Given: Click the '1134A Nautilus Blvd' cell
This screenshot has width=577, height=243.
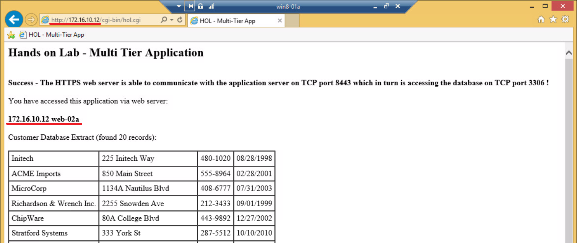Looking at the screenshot, I should click(x=148, y=189).
